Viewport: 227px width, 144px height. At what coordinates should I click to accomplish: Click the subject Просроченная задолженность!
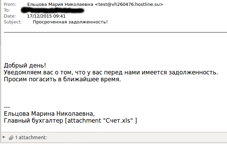[70, 22]
